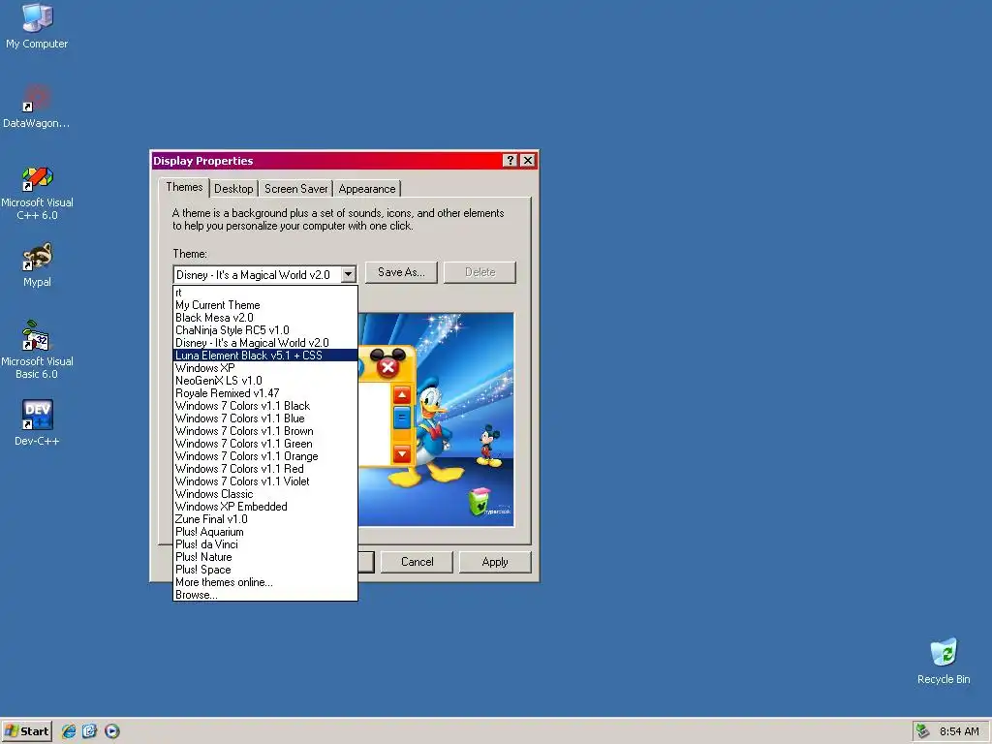
Task: Choose 'Windows 7 Colors v1.1 Black' theme
Action: tap(265, 406)
